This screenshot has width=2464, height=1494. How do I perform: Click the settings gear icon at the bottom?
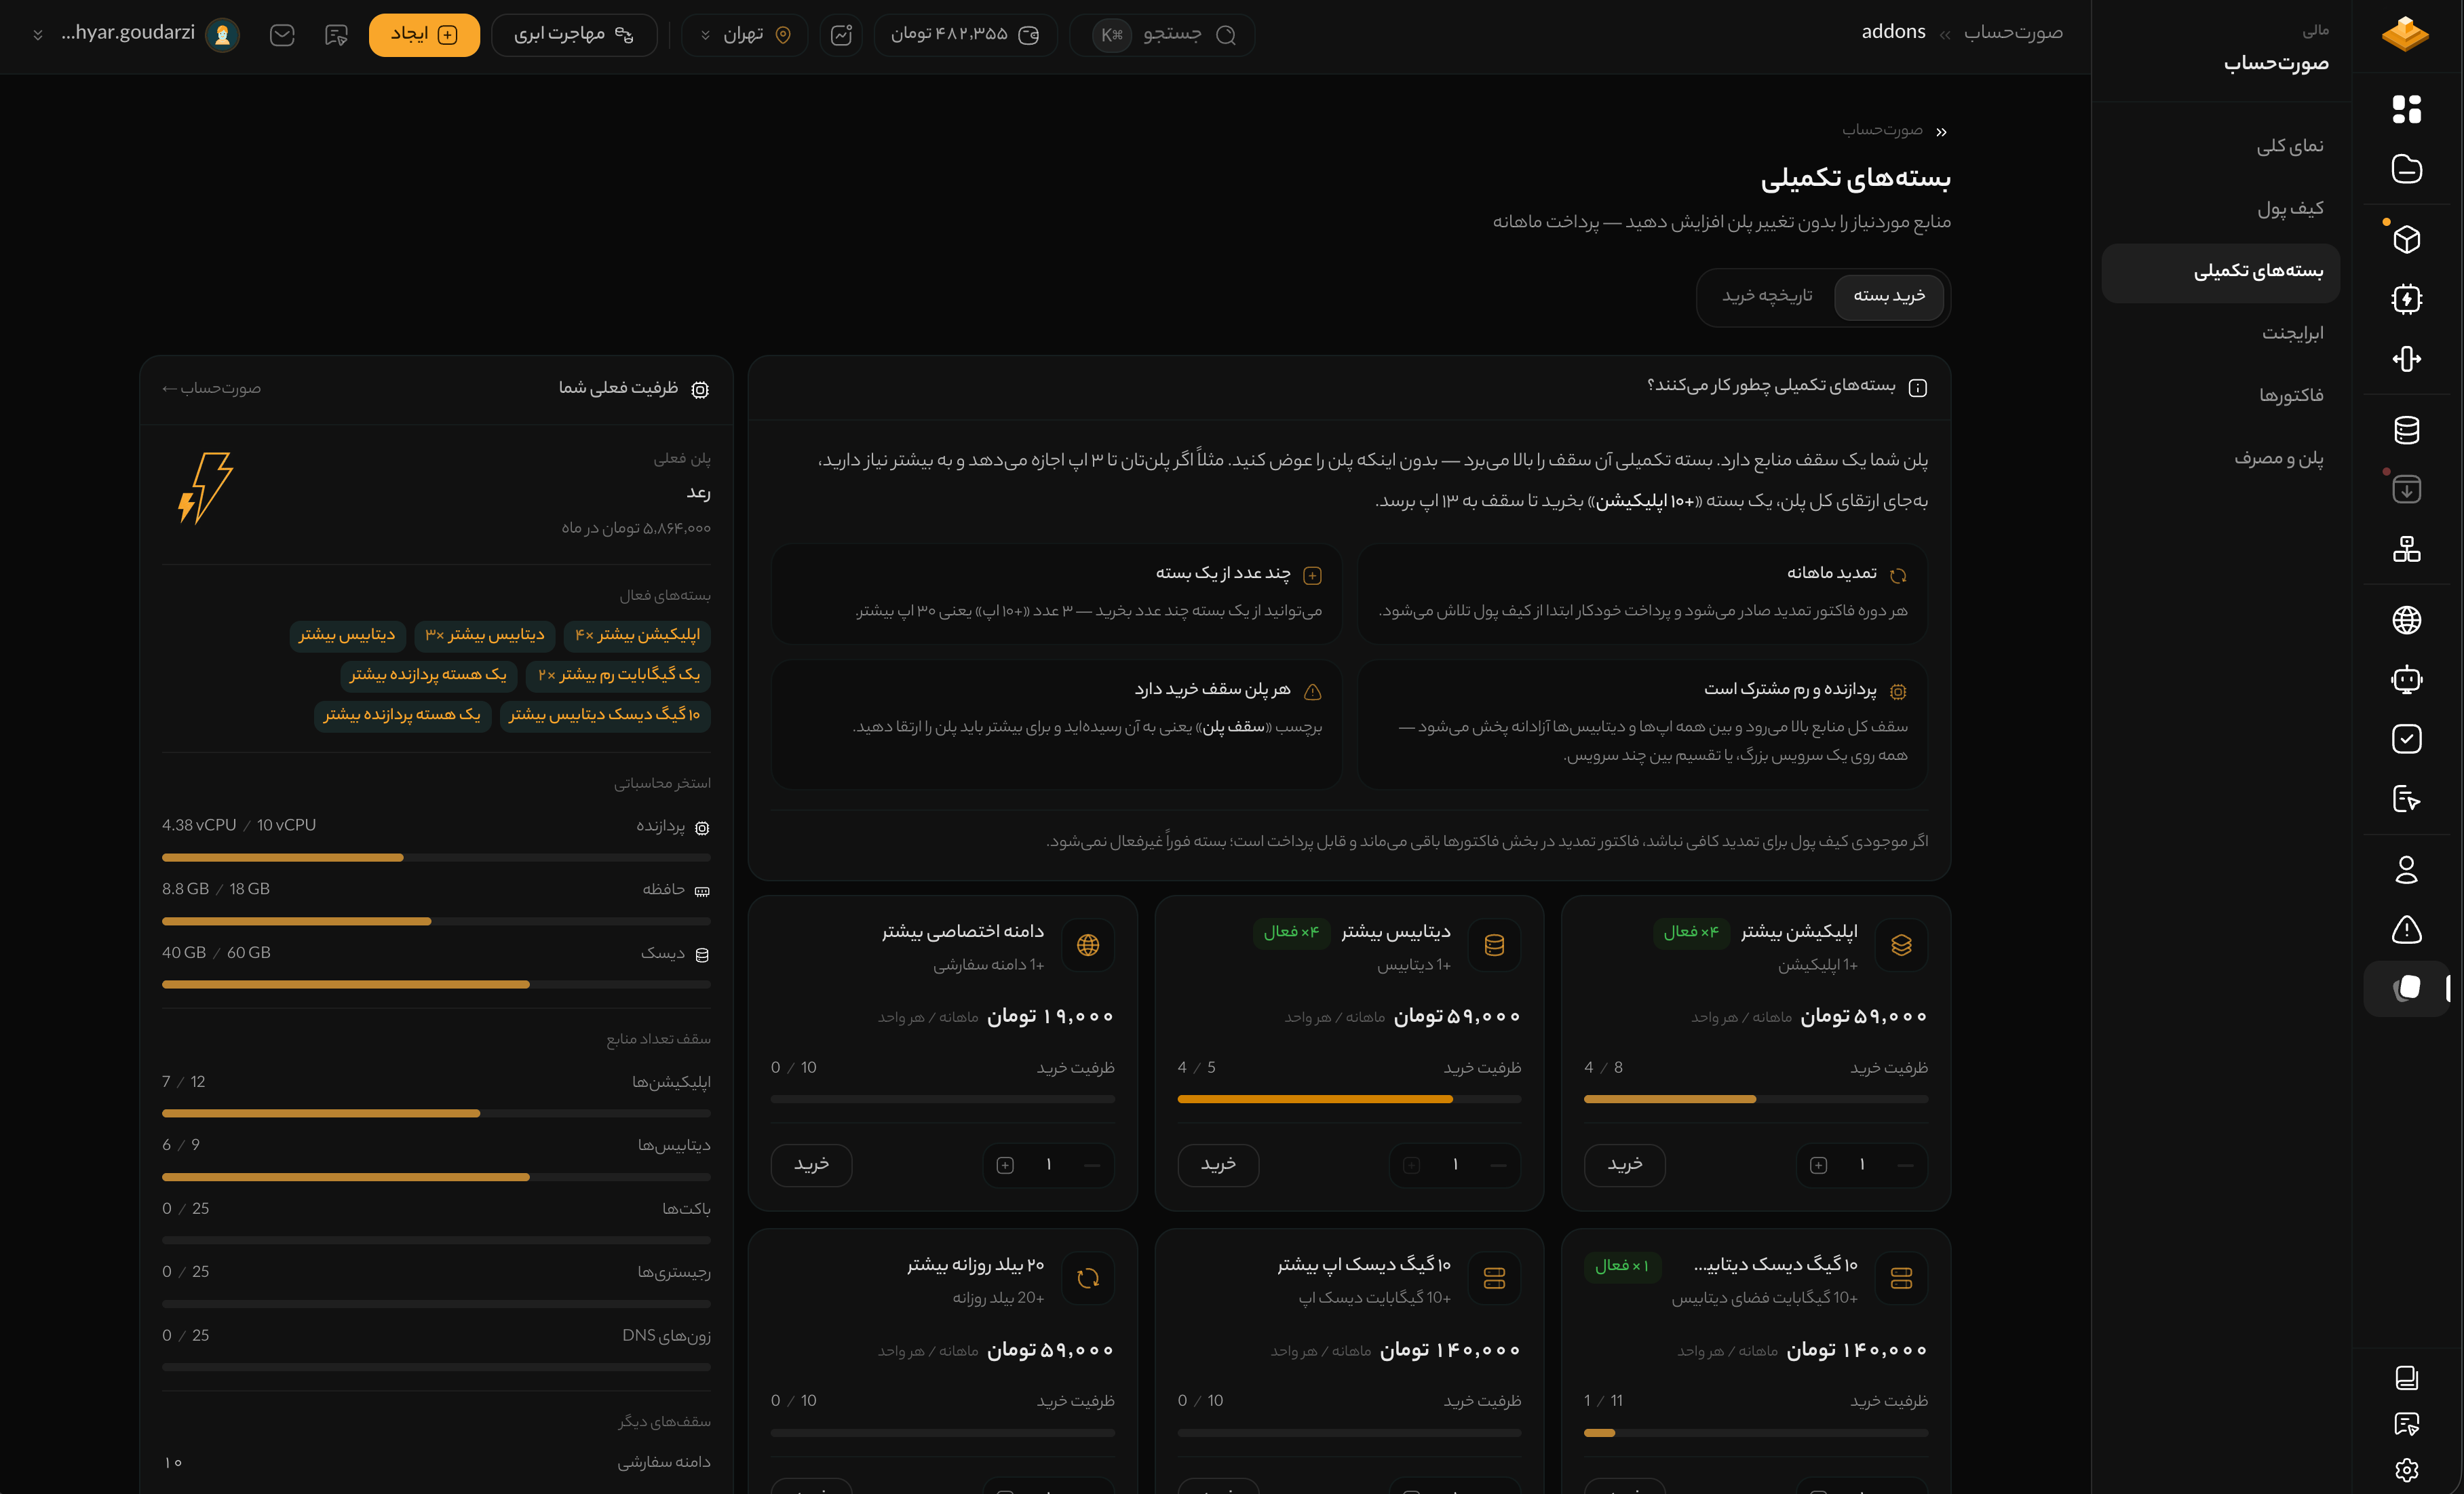pos(2406,1469)
